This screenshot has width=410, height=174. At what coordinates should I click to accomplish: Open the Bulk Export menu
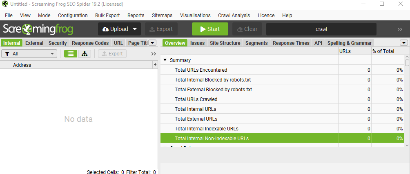pyautogui.click(x=107, y=15)
